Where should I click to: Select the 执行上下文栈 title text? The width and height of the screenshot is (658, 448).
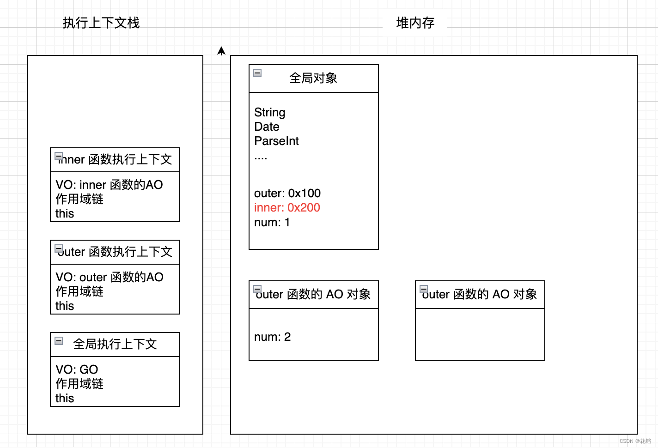101,23
